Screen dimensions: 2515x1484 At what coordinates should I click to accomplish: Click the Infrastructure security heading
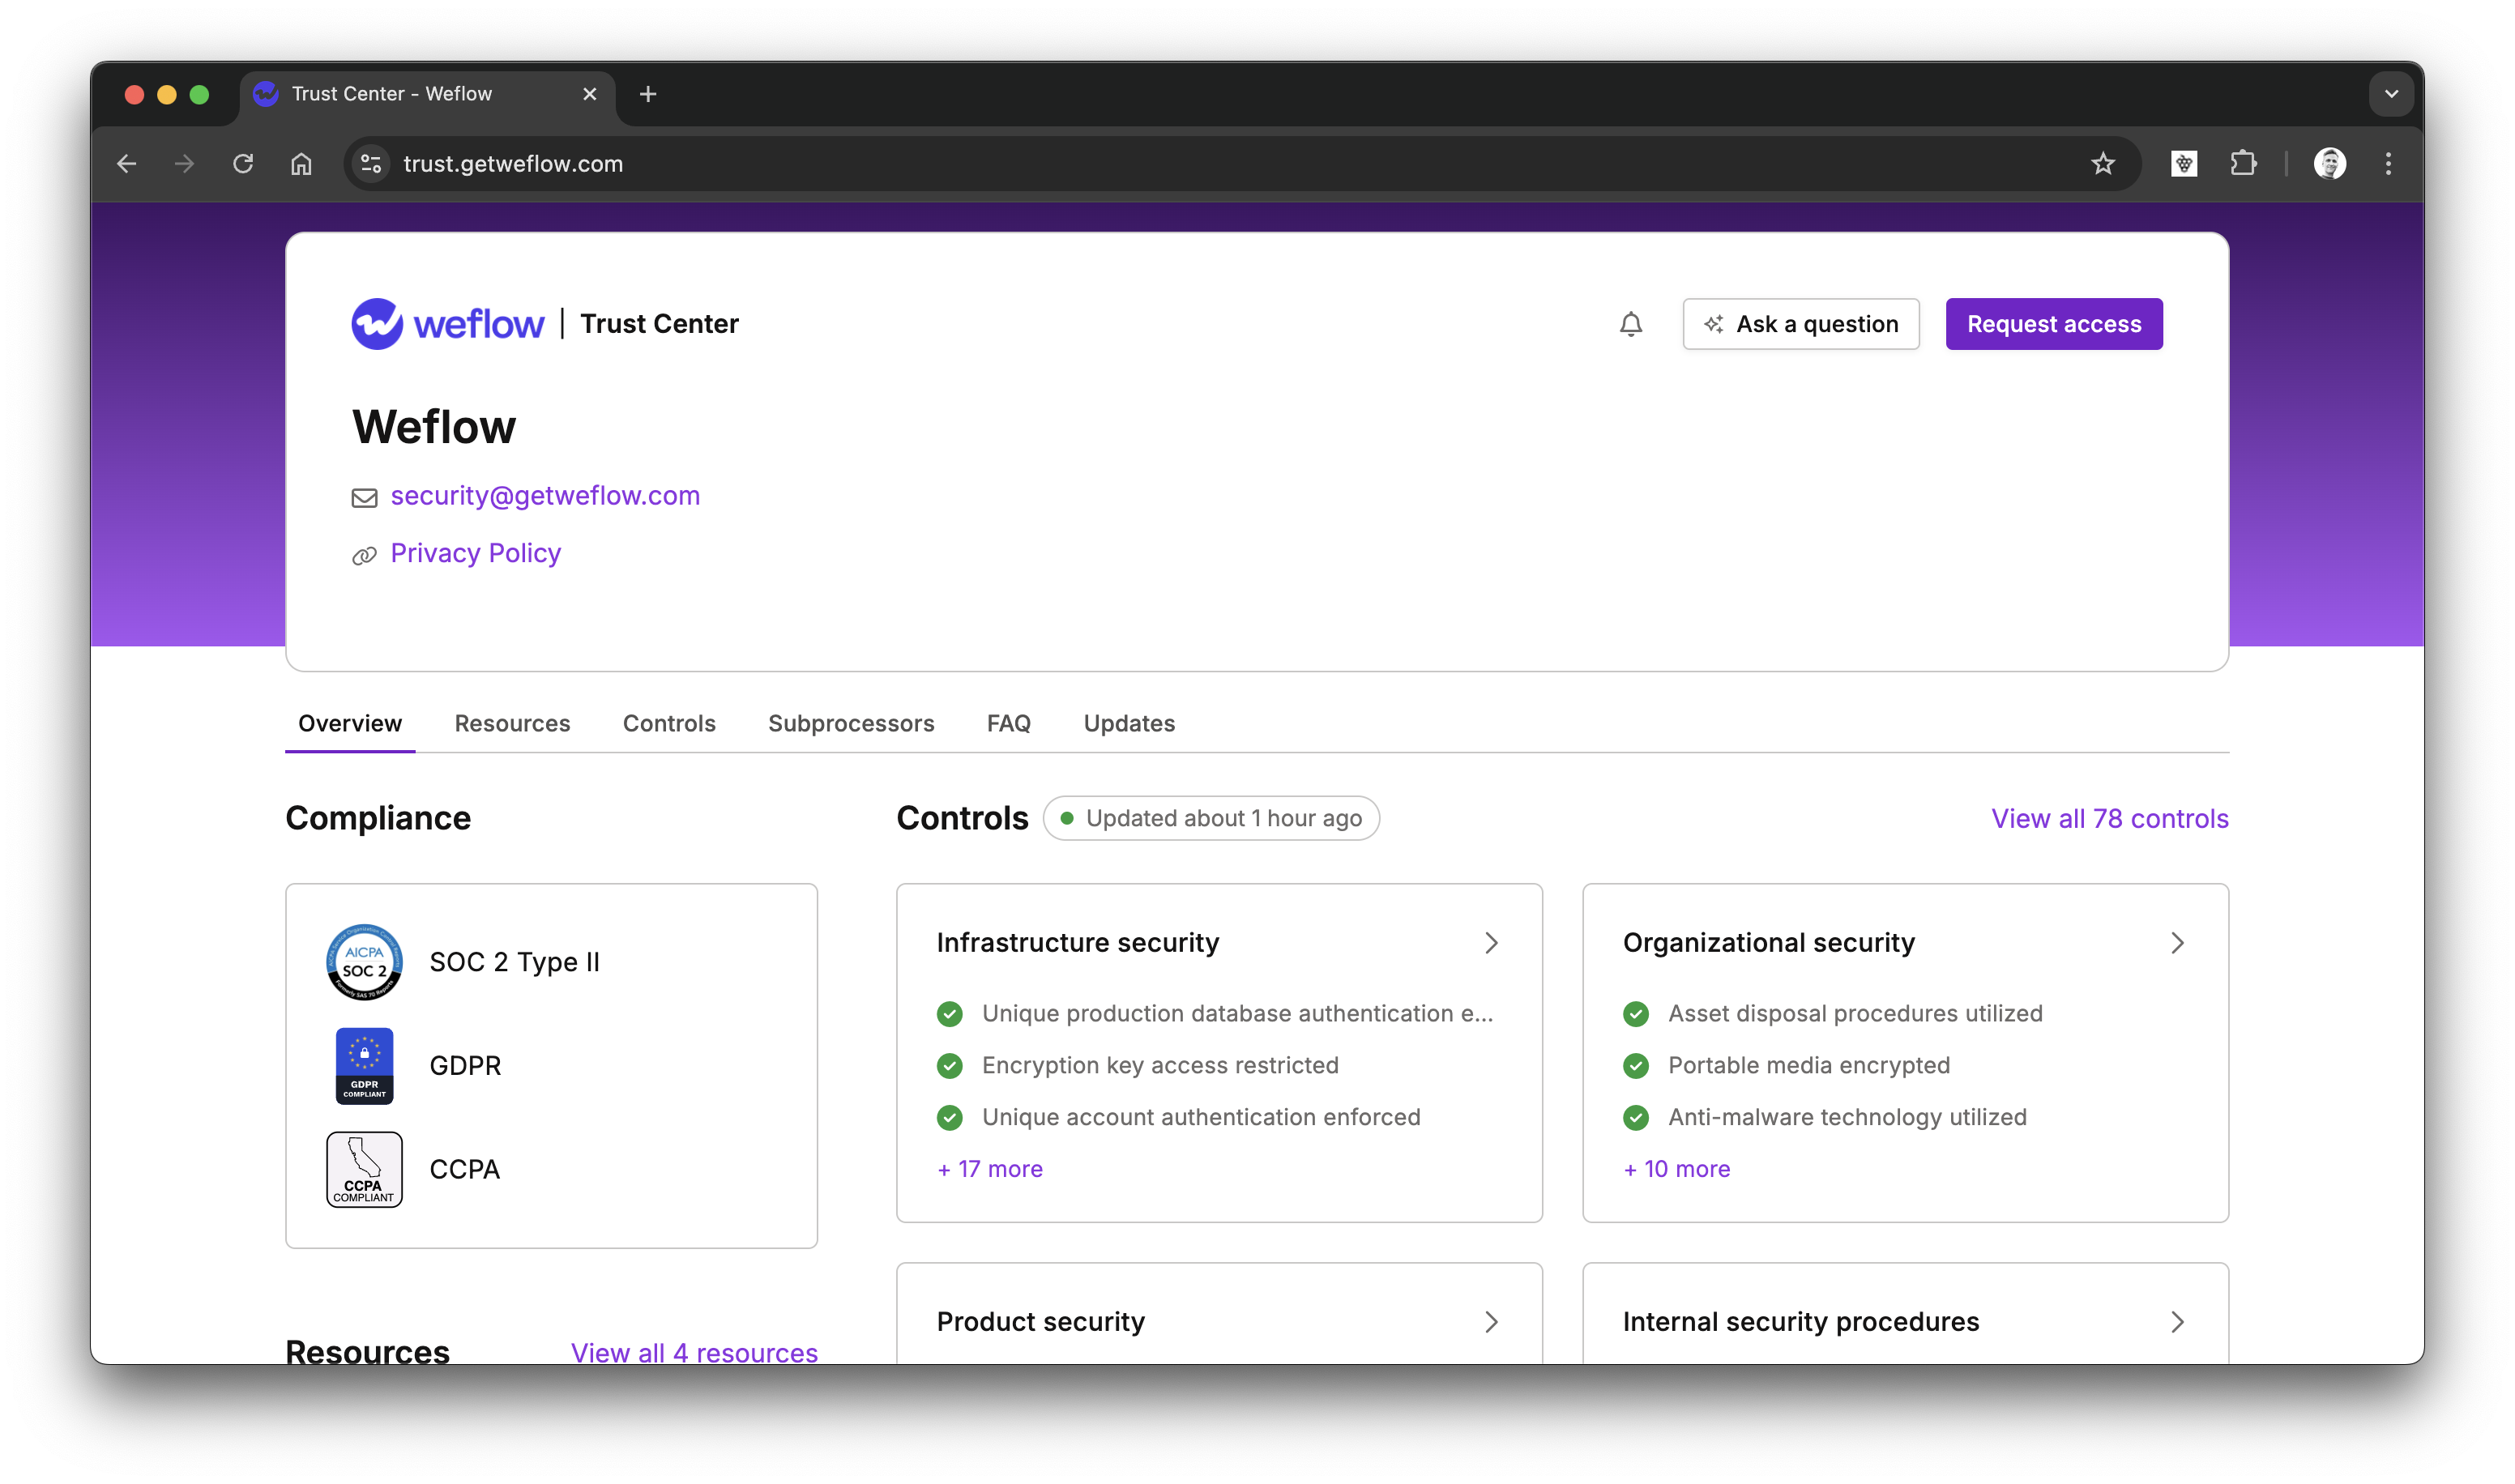pyautogui.click(x=1077, y=943)
